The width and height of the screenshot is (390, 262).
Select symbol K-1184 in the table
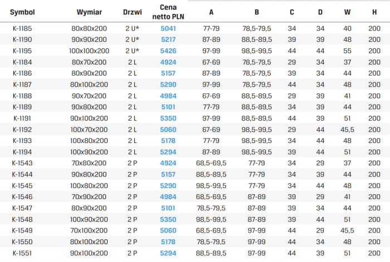pyautogui.click(x=22, y=62)
